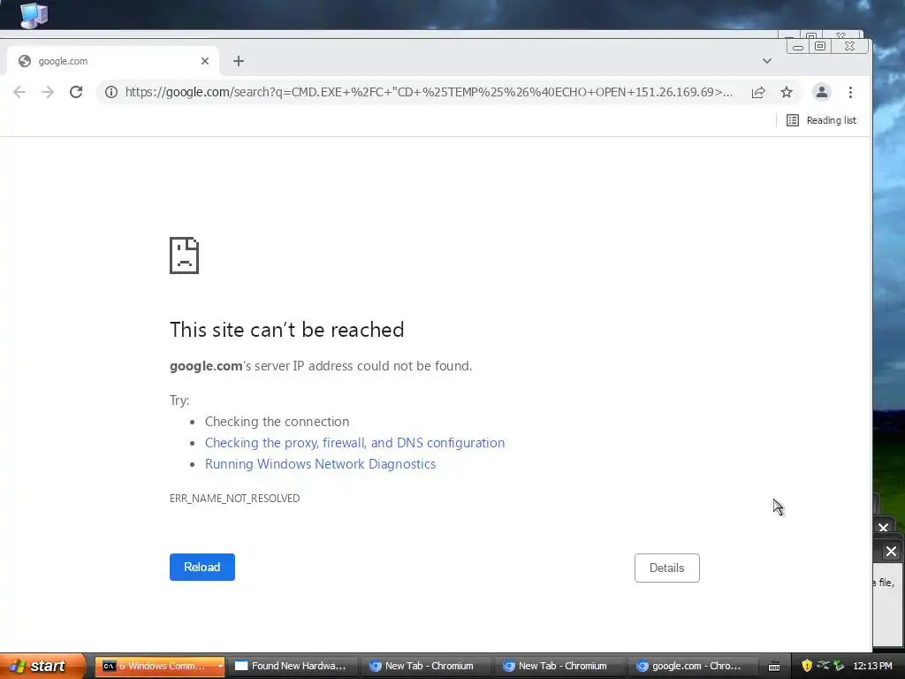Run Windows Network Diagnostics link
This screenshot has height=679, width=905.
tap(320, 464)
